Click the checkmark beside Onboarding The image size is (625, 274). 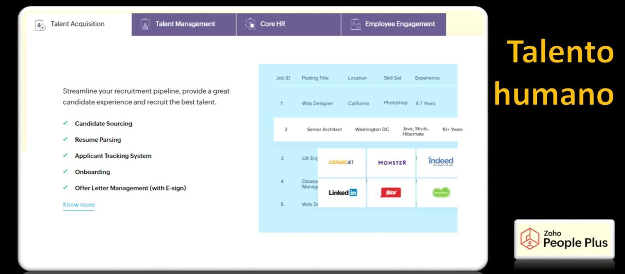pos(65,171)
